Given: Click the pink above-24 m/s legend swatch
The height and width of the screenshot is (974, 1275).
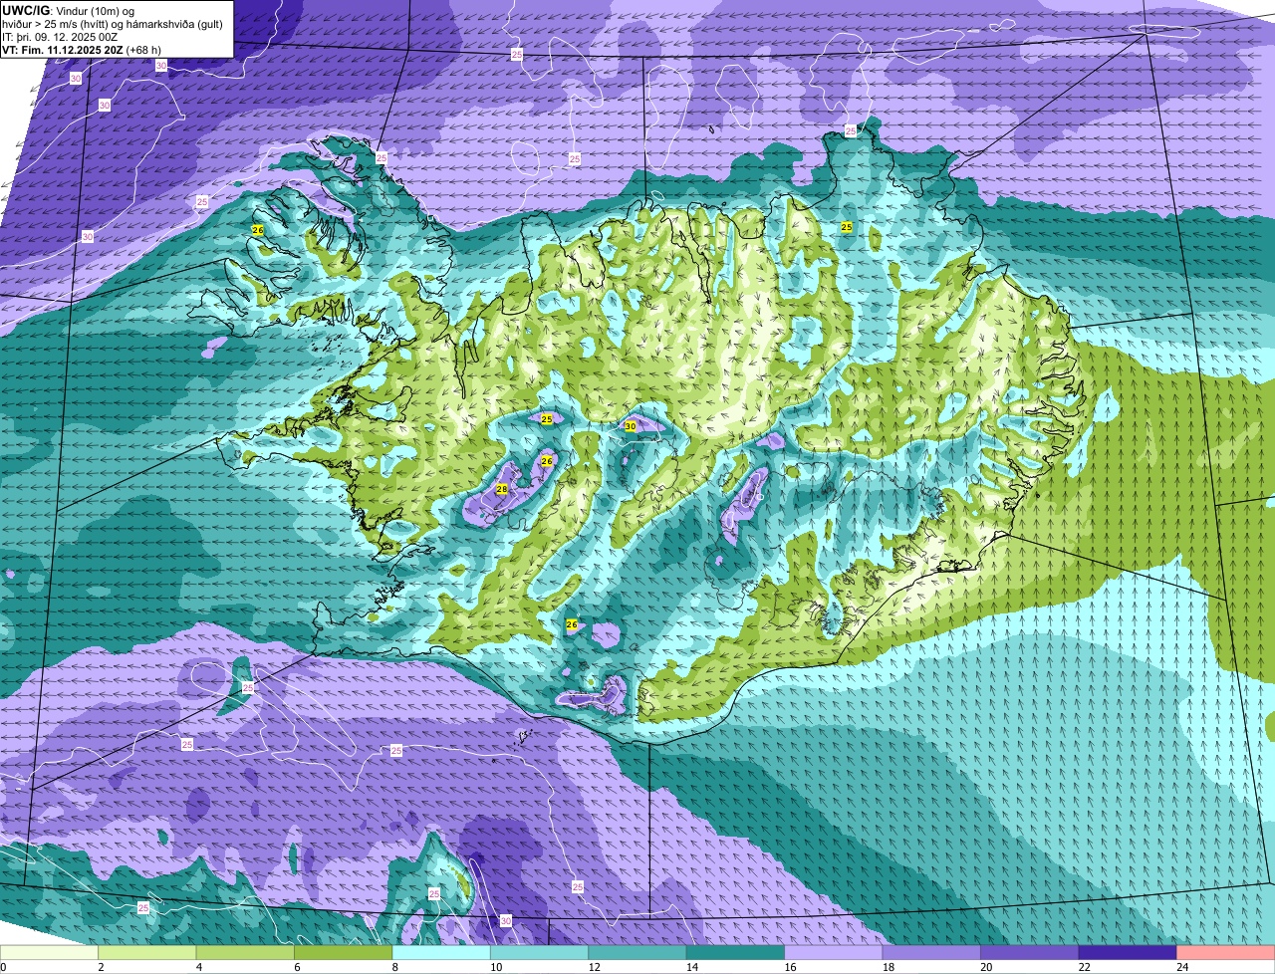Looking at the screenshot, I should point(1226,953).
